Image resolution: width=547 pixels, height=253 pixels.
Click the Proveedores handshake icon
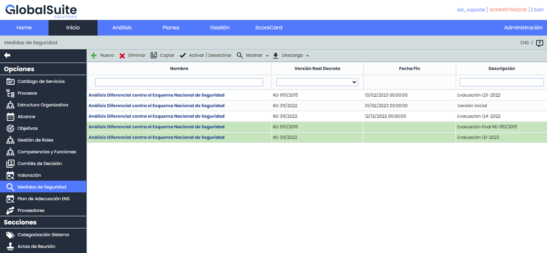click(10, 210)
